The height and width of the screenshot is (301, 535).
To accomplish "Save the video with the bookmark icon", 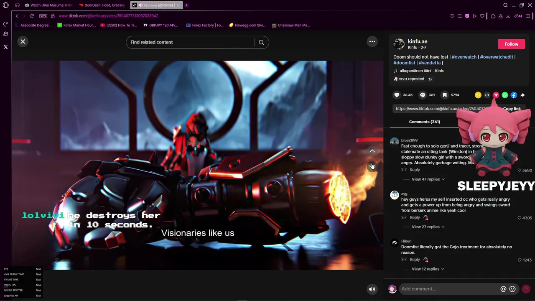I will click(445, 95).
